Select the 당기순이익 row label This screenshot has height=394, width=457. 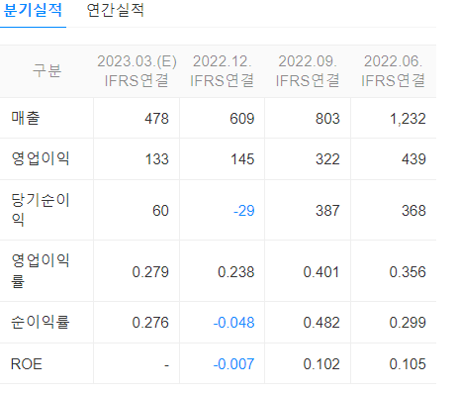(41, 210)
